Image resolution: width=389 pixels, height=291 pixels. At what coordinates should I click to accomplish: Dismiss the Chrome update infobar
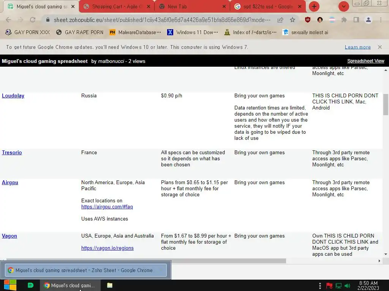(380, 47)
